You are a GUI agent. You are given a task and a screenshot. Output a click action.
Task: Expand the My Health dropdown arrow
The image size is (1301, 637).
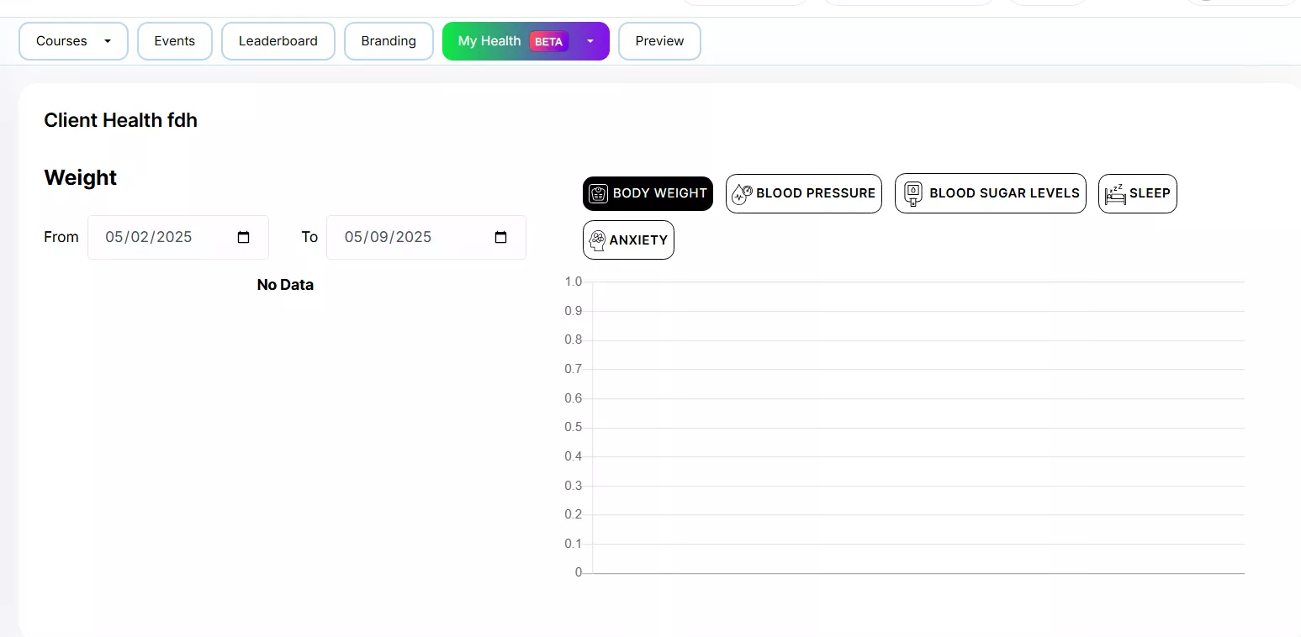[x=590, y=41]
